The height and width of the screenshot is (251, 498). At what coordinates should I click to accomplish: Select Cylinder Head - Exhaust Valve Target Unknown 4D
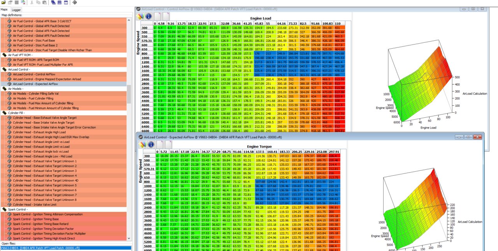(x=63, y=180)
